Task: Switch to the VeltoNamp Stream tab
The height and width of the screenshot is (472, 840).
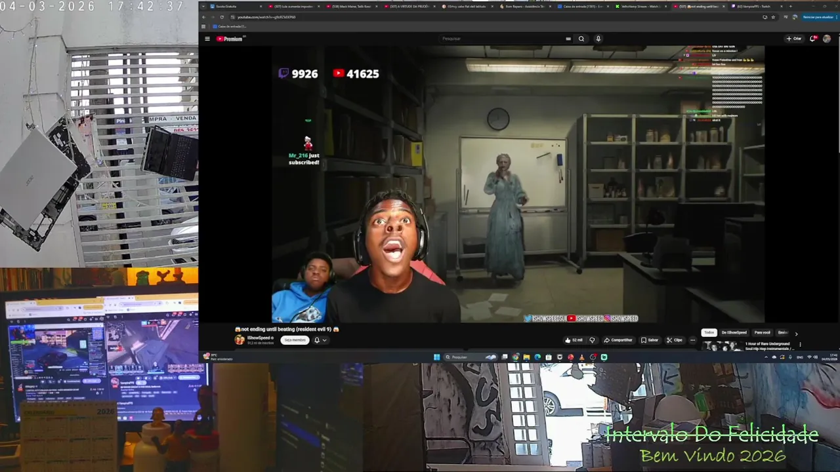Action: [x=640, y=7]
